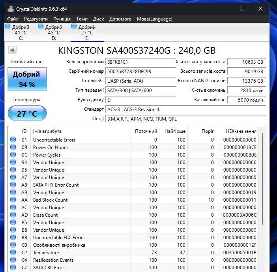The height and width of the screenshot is (272, 277).
Task: Click status orb for Reallocation Events row
Action: (x=13, y=260)
